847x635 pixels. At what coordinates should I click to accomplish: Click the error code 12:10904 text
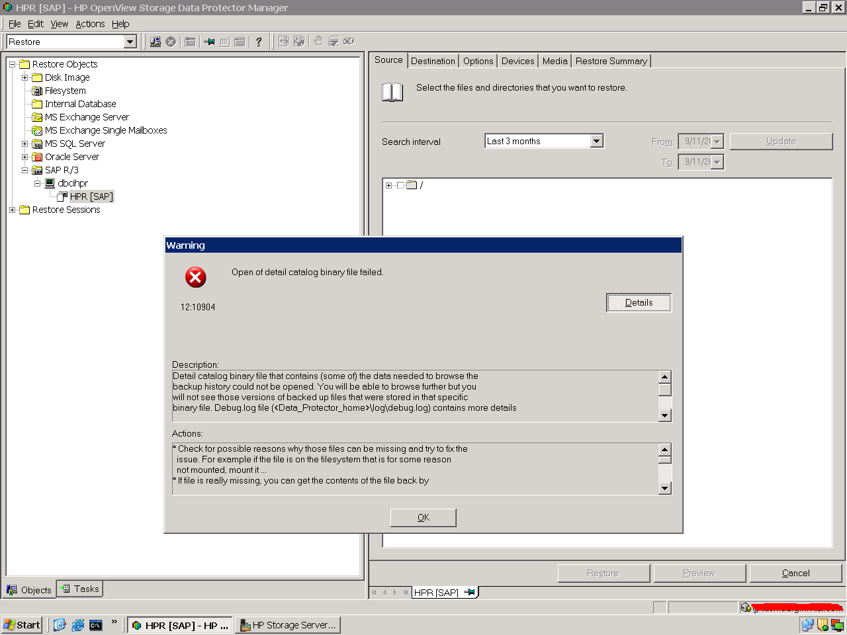click(x=198, y=307)
